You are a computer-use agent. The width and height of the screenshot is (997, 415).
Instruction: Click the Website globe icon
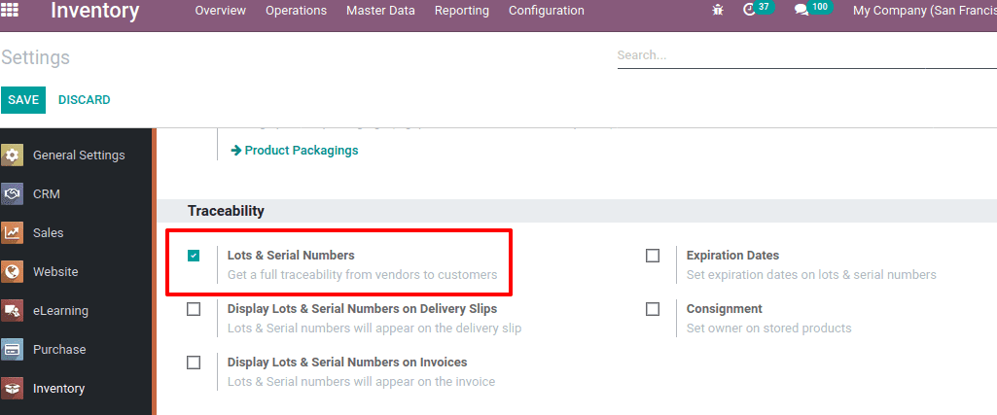point(12,271)
